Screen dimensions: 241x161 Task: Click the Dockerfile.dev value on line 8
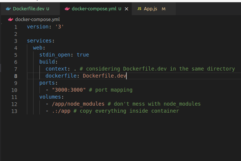[105, 76]
